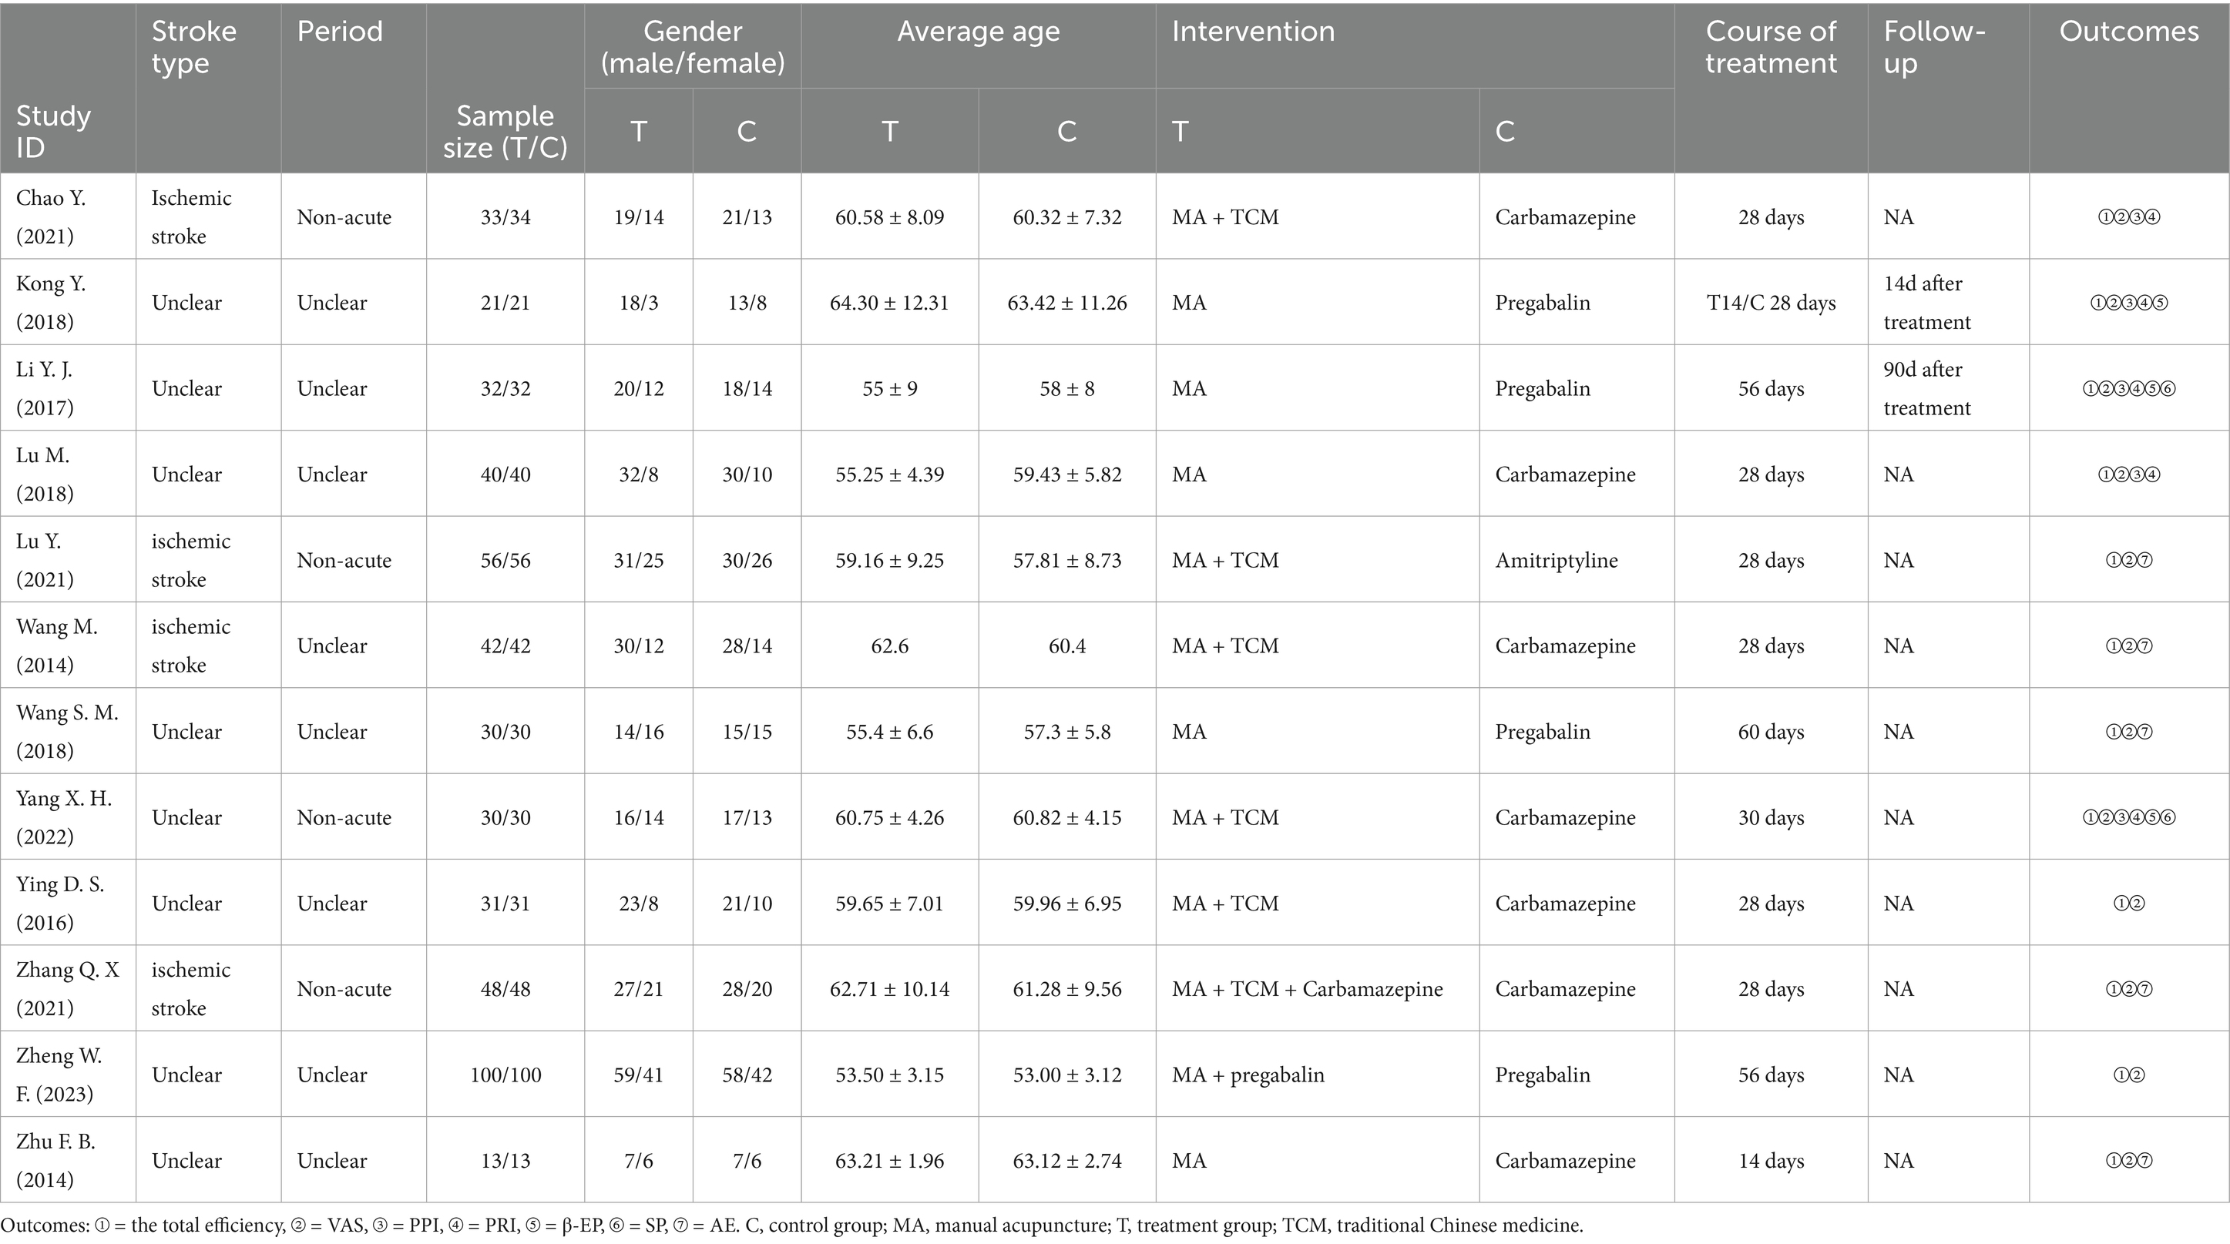Select sample size 100/100 cell
Image resolution: width=2230 pixels, height=1244 pixels.
point(505,1075)
